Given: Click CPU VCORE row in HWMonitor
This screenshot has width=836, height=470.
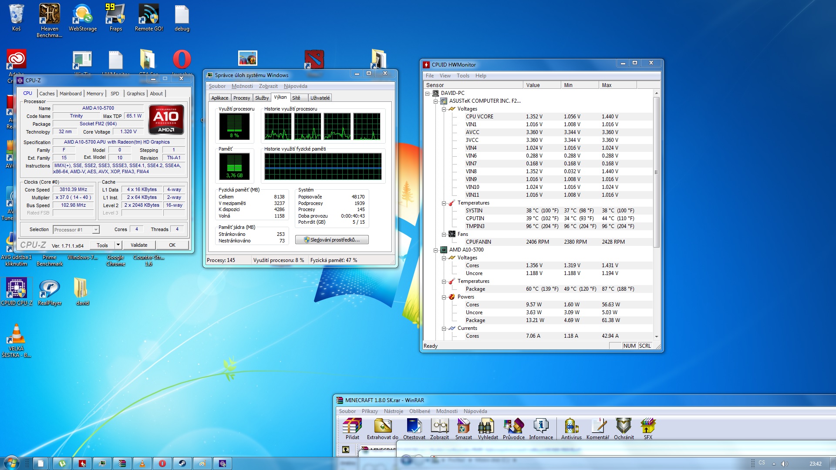Looking at the screenshot, I should tap(538, 117).
